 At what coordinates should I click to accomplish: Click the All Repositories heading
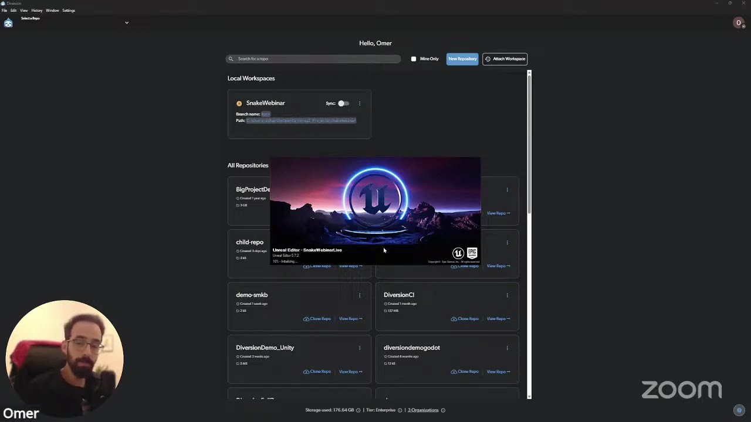(x=248, y=165)
